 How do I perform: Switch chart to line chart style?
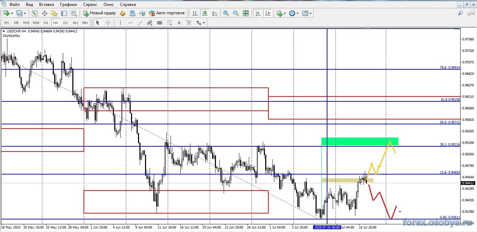point(215,13)
